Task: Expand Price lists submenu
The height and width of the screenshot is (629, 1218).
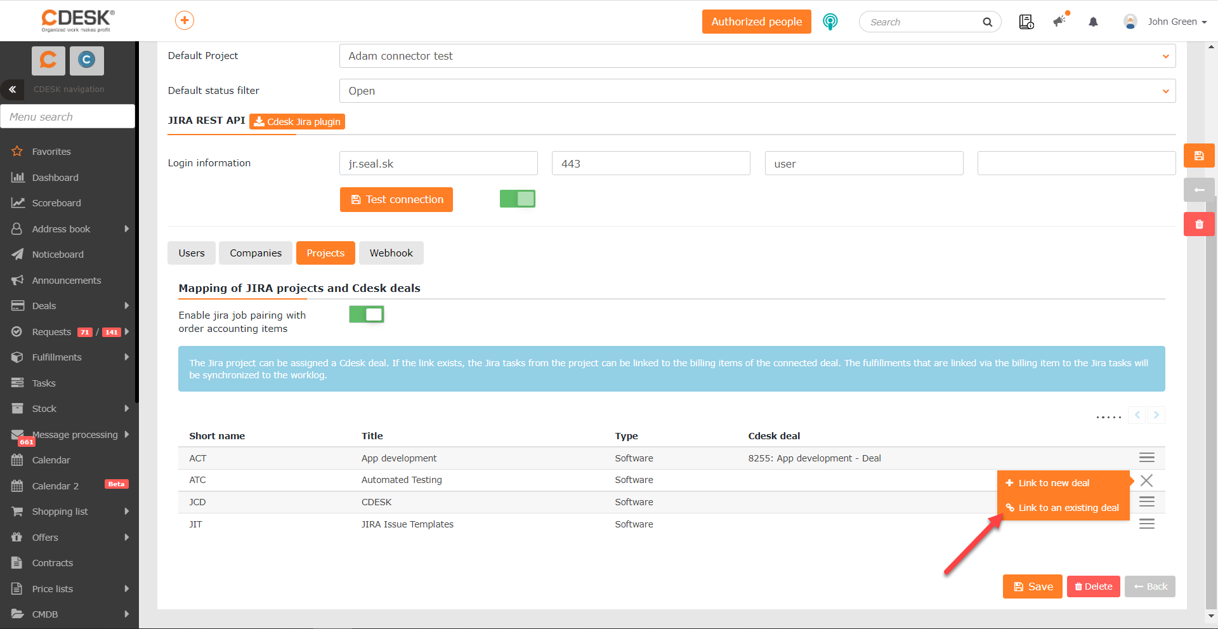Action: pyautogui.click(x=127, y=589)
